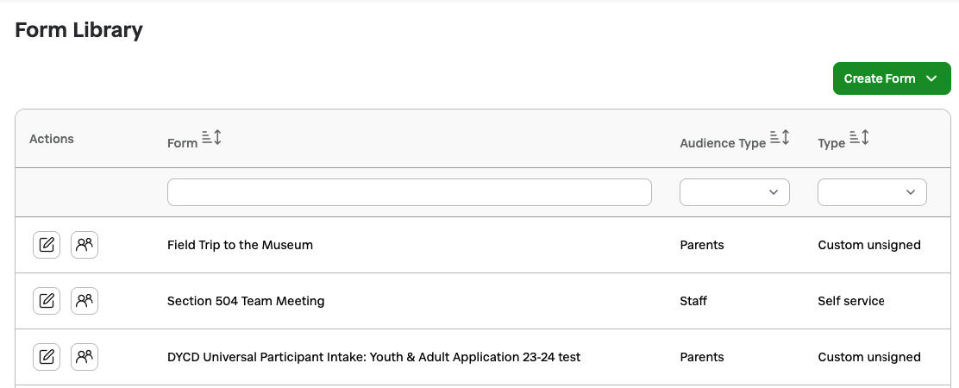Viewport: 959px width, 388px height.
Task: Open the Create Form dropdown button
Action: 892,78
